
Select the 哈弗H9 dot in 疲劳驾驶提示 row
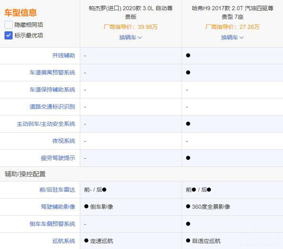[188, 158]
